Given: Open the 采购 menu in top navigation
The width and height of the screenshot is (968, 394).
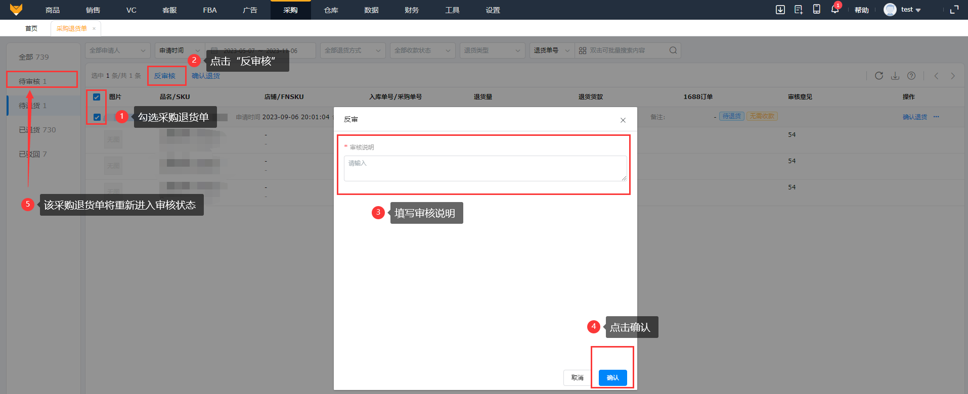Looking at the screenshot, I should click(x=290, y=10).
